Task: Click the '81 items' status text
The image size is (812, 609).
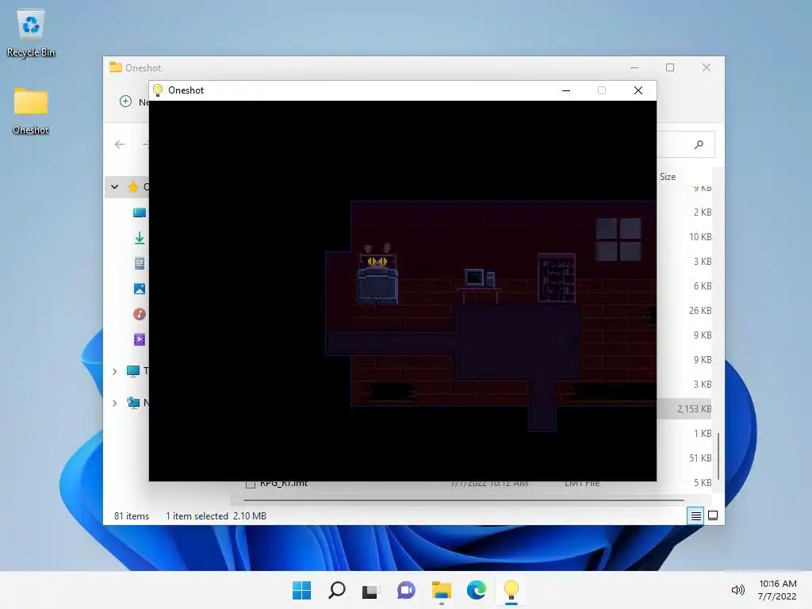Action: (x=132, y=515)
